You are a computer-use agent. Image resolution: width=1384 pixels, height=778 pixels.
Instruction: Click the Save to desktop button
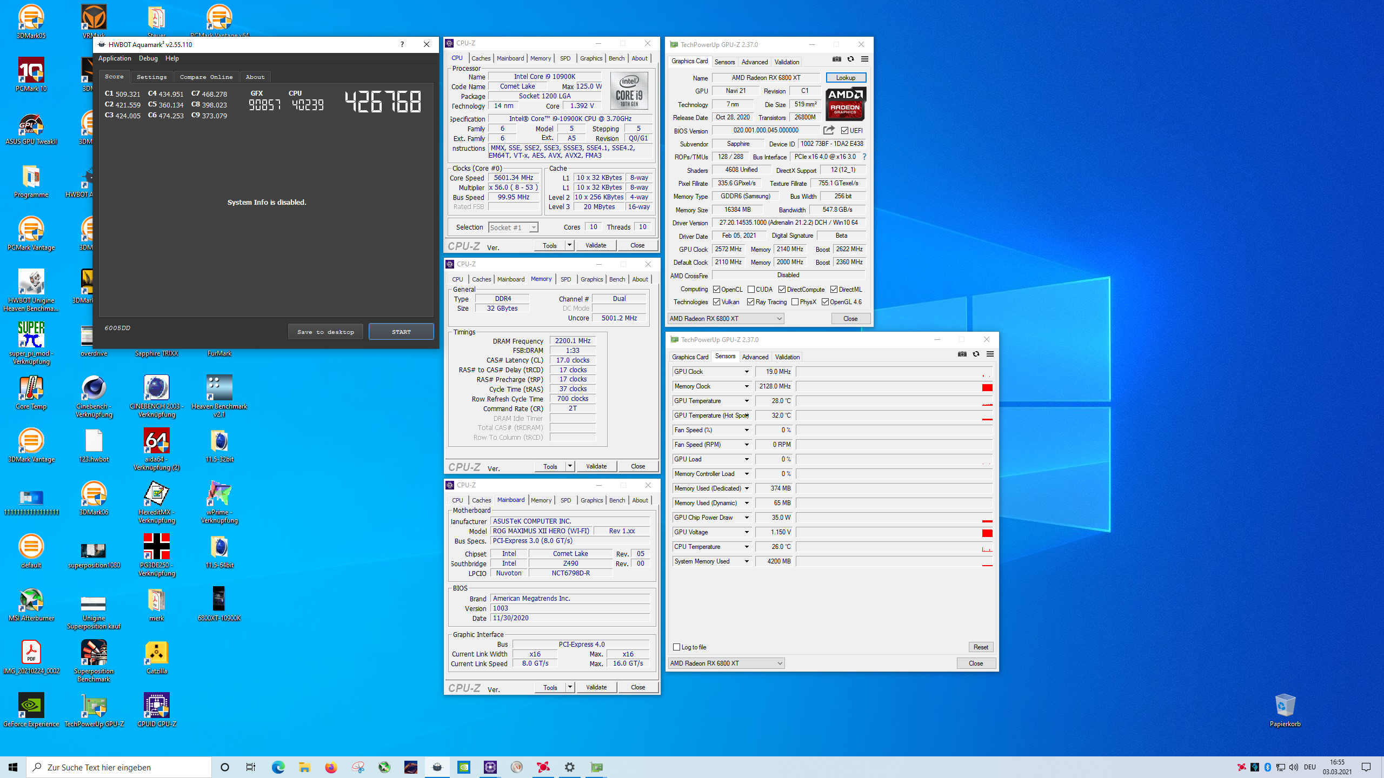coord(325,332)
